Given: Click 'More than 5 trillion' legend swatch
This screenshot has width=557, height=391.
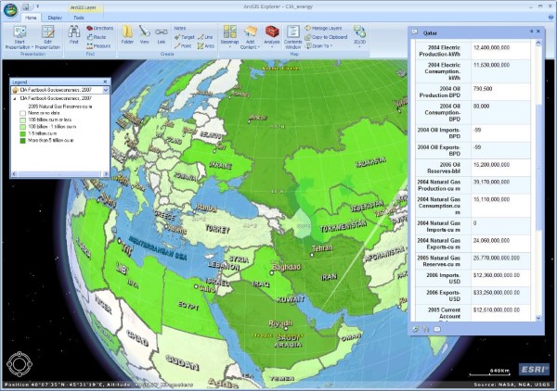Looking at the screenshot, I should [x=22, y=141].
